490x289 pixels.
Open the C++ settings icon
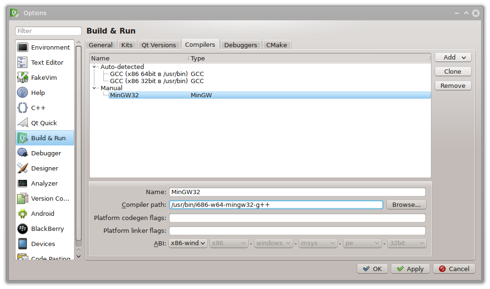point(23,108)
